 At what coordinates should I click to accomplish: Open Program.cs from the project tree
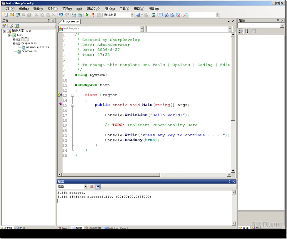pyautogui.click(x=29, y=51)
